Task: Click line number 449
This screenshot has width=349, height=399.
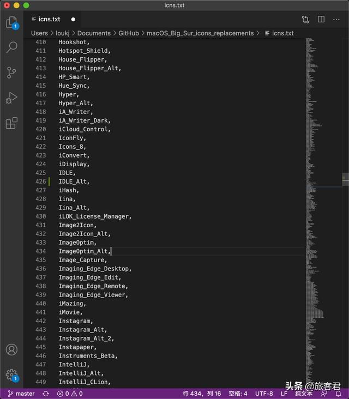Action: point(41,382)
